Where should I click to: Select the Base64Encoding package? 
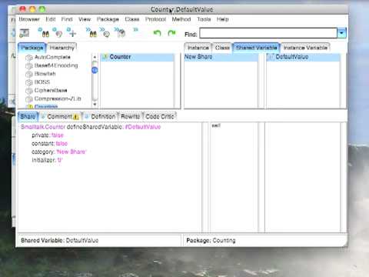pyautogui.click(x=56, y=65)
